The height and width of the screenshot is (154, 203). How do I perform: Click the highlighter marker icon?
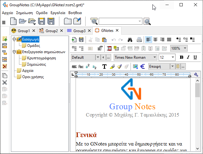click(x=112, y=67)
